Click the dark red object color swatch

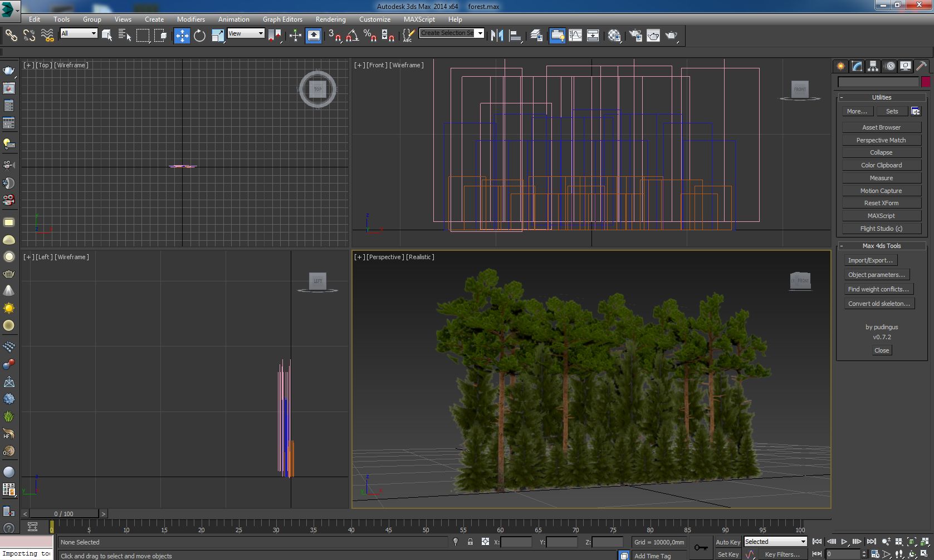coord(925,82)
